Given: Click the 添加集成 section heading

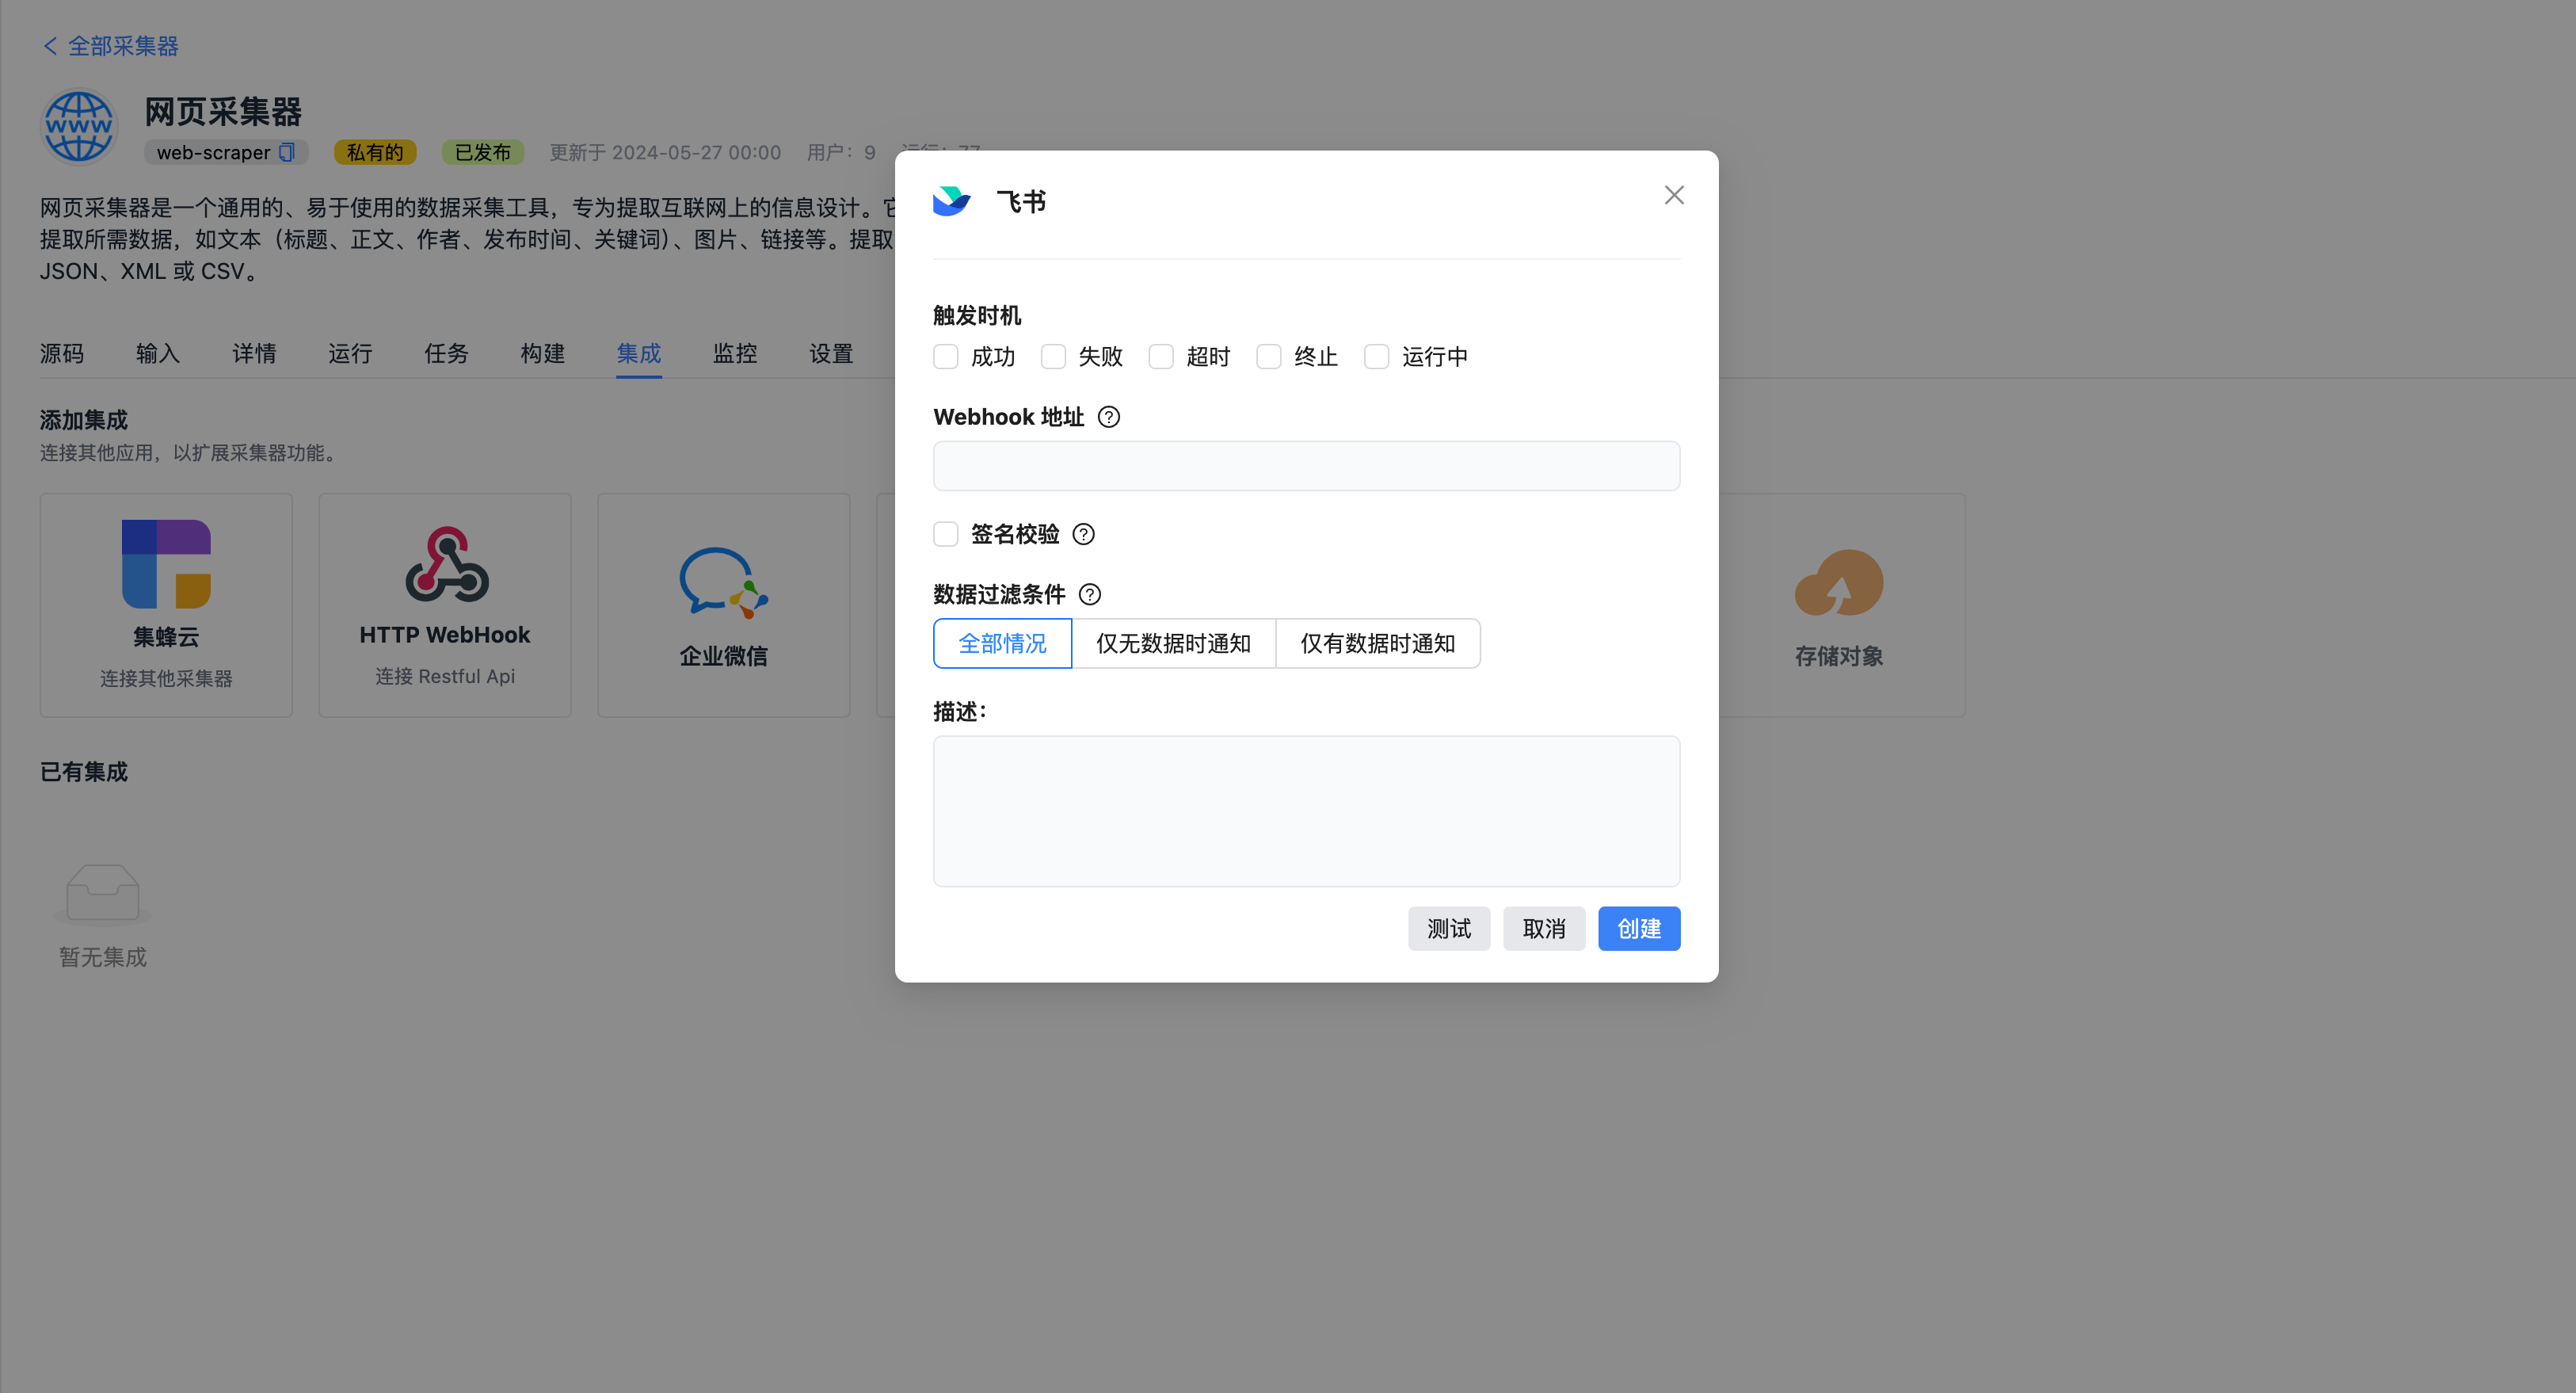Looking at the screenshot, I should (84, 420).
